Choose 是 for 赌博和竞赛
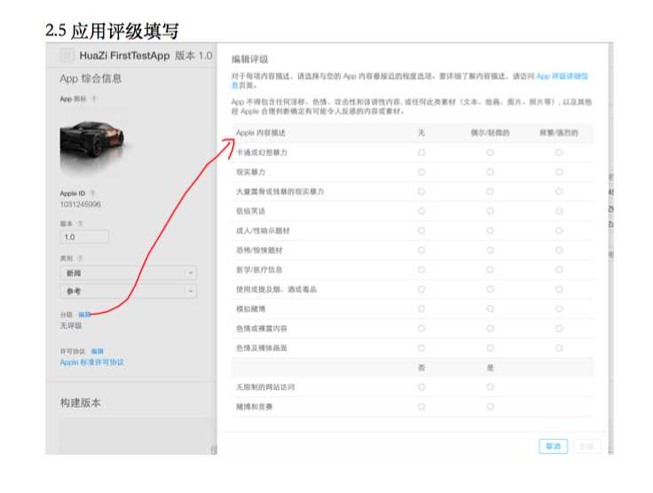This screenshot has width=653, height=493. tap(490, 407)
